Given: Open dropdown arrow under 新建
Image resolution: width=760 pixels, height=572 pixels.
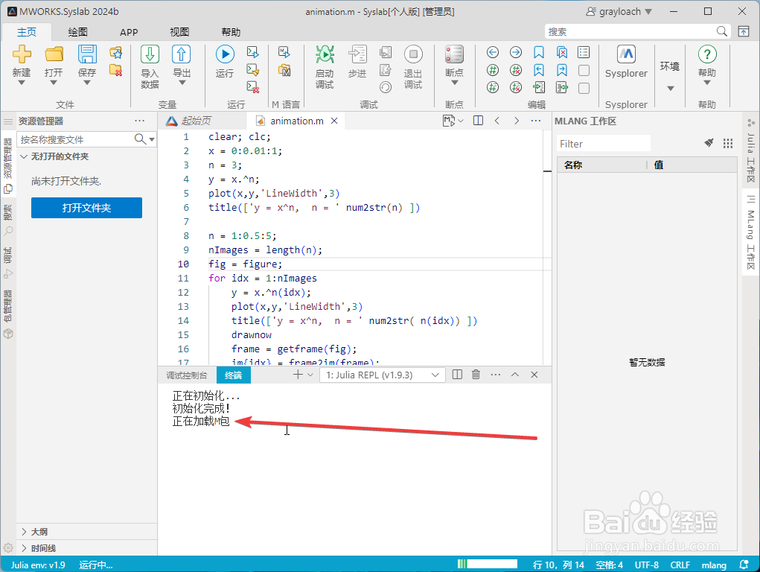Looking at the screenshot, I should tap(22, 83).
